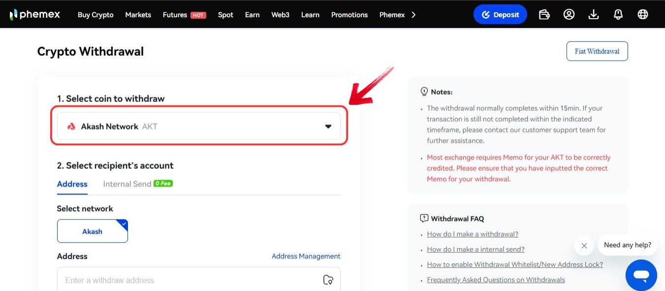Click the HOT badge beside Futures
The width and height of the screenshot is (665, 291).
pos(198,15)
